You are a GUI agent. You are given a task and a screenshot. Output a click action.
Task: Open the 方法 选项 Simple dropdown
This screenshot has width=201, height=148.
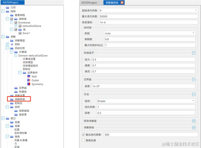(193, 101)
